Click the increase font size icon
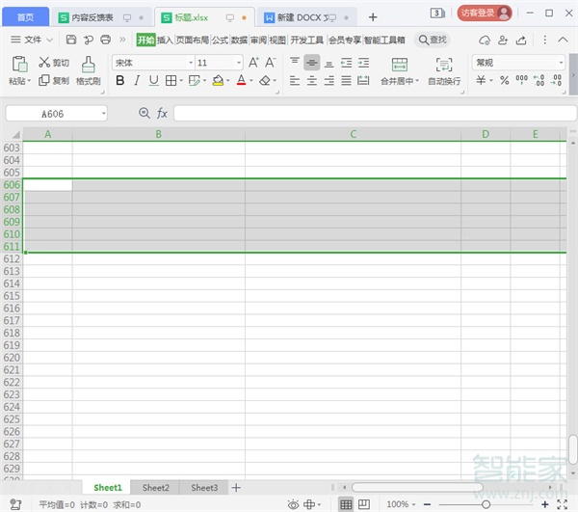Viewport: 578px width, 512px height. tap(254, 63)
